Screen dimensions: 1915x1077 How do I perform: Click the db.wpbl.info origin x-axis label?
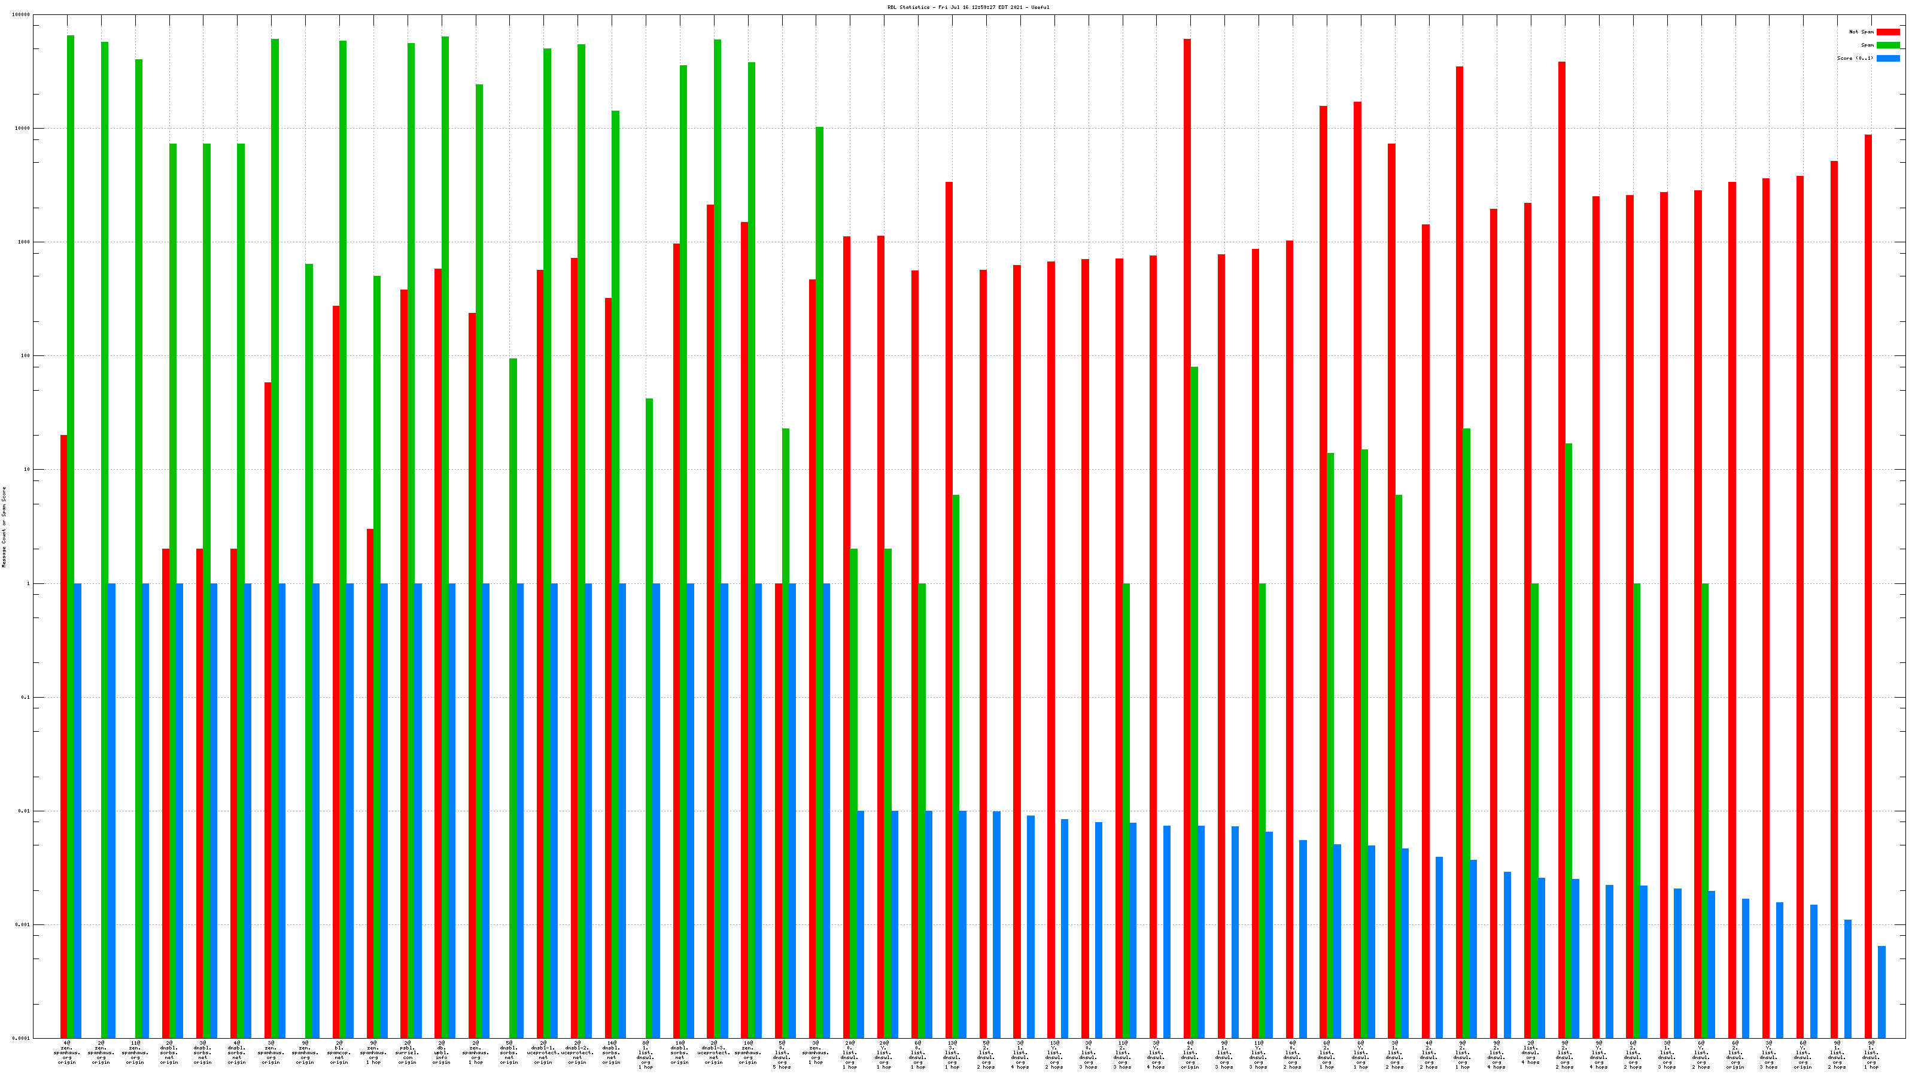coord(442,1052)
